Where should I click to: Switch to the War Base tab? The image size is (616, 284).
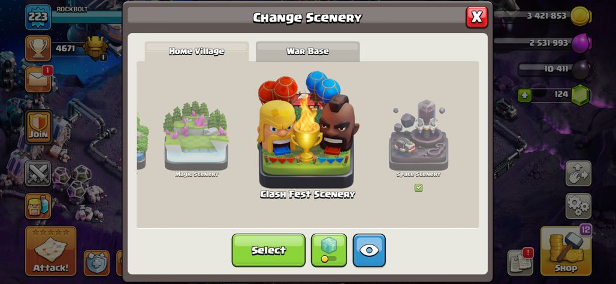(x=307, y=52)
